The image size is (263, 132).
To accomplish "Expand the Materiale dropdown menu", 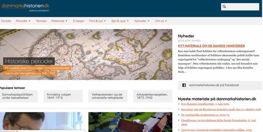I will point(60,21).
